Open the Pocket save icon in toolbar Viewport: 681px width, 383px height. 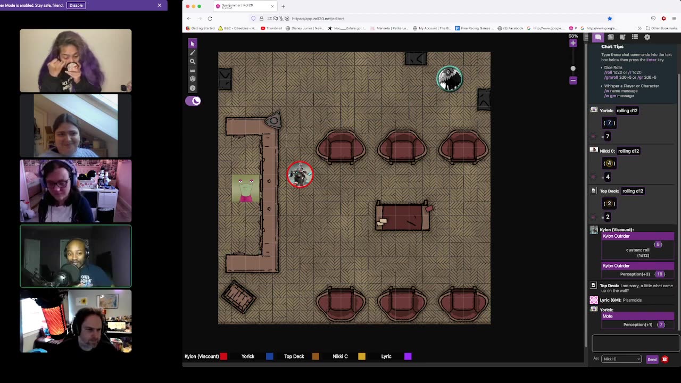pos(653,19)
